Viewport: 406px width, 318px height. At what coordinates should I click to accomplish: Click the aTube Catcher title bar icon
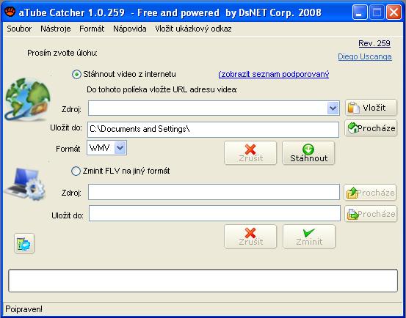tap(10, 12)
